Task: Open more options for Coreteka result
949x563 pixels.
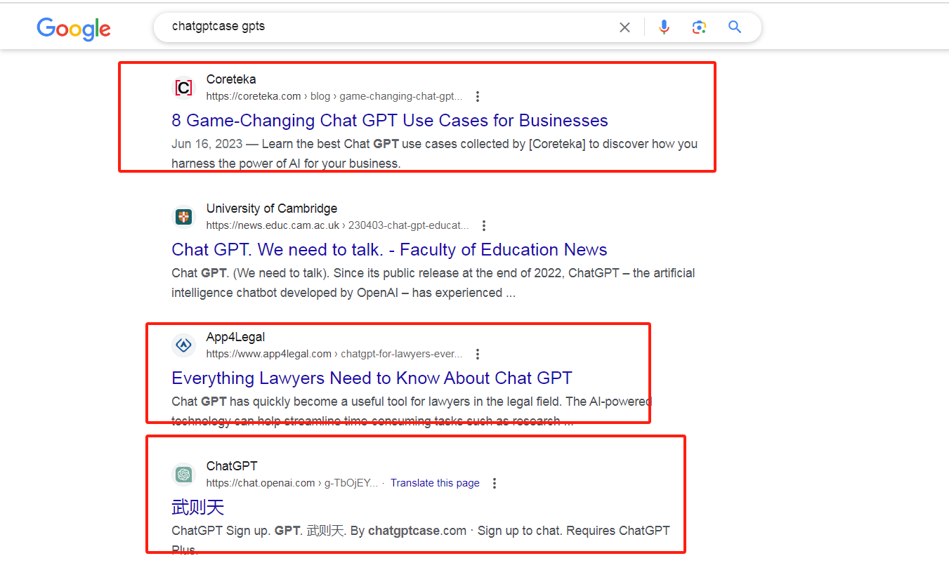Action: point(478,96)
